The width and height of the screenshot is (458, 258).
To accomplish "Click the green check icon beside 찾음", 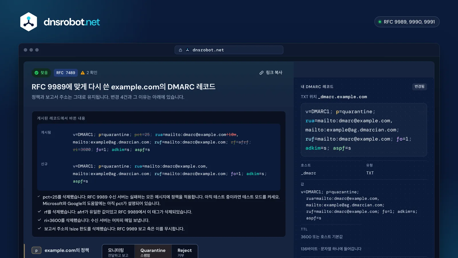I will click(36, 73).
